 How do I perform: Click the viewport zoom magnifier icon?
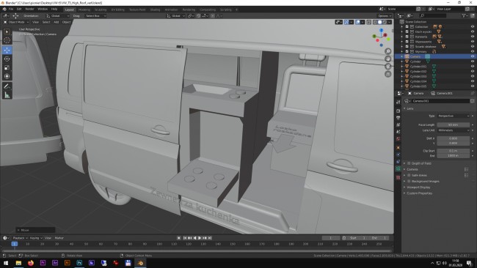(x=388, y=51)
